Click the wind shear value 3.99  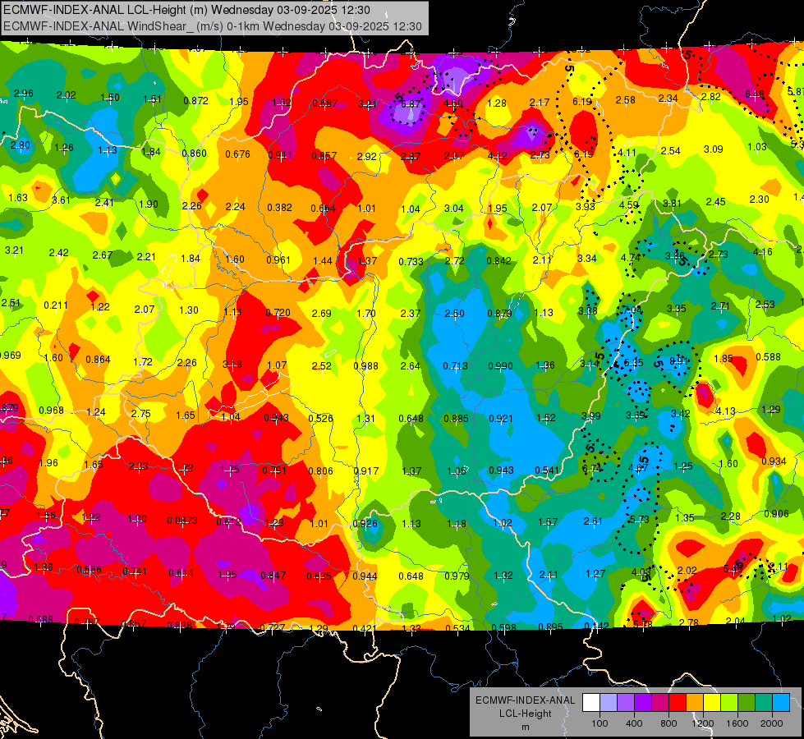pyautogui.click(x=591, y=416)
